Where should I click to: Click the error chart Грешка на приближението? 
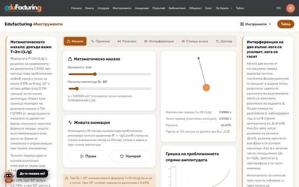click(198, 176)
